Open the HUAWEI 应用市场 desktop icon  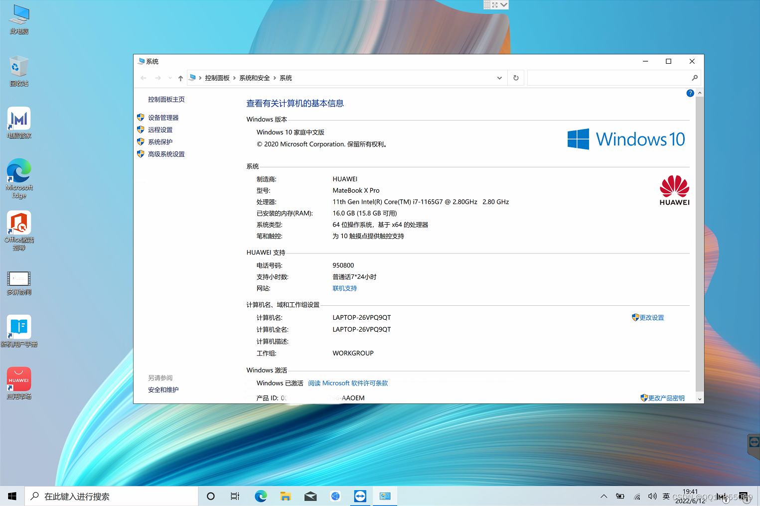(x=19, y=383)
